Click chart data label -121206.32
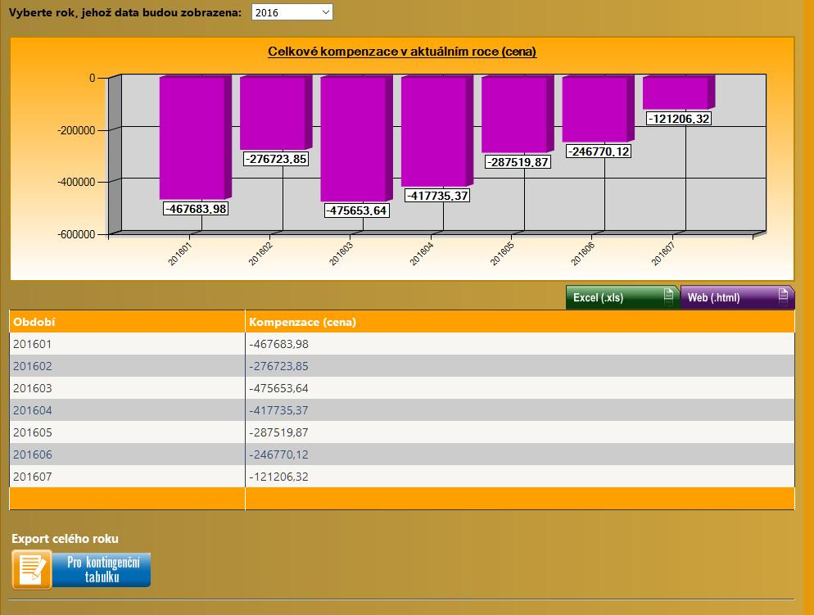Viewport: 814px width, 615px height. coord(679,119)
